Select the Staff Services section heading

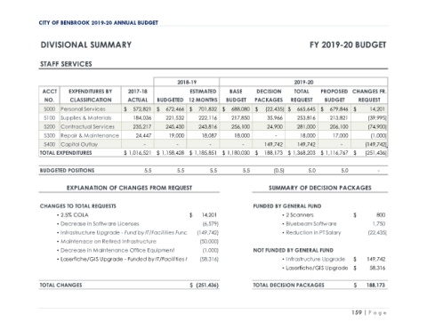point(66,64)
